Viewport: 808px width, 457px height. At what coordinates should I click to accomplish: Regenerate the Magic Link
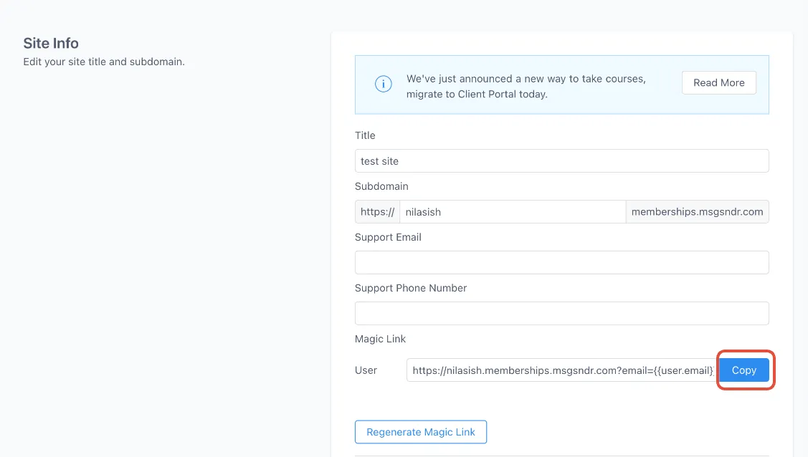point(420,432)
